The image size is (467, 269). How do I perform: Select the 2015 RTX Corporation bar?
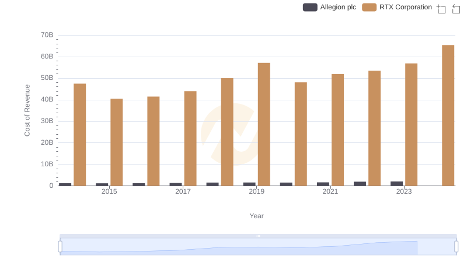click(x=116, y=142)
